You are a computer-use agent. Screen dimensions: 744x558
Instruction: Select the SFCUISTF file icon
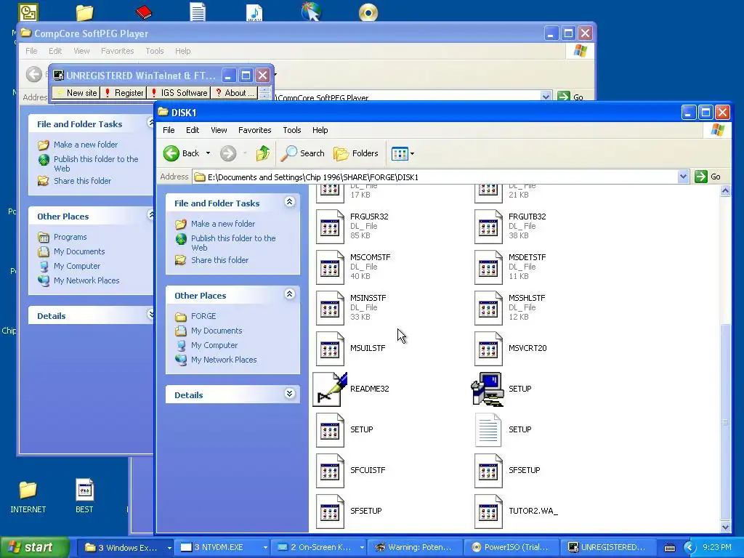pyautogui.click(x=330, y=471)
